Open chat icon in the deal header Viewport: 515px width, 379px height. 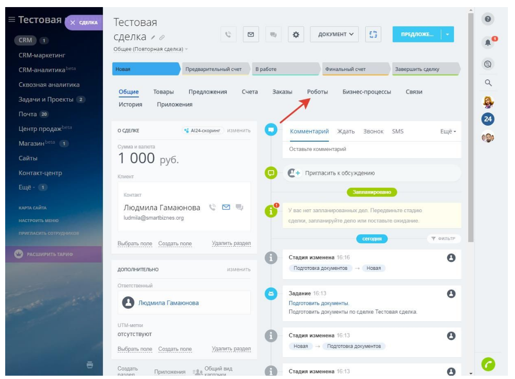point(273,34)
